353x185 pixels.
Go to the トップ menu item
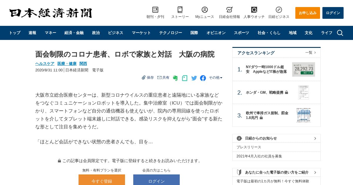14,33
